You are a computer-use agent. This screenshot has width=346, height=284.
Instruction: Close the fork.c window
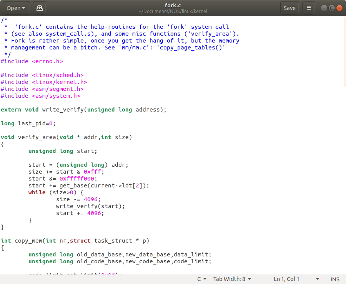pyautogui.click(x=339, y=7)
